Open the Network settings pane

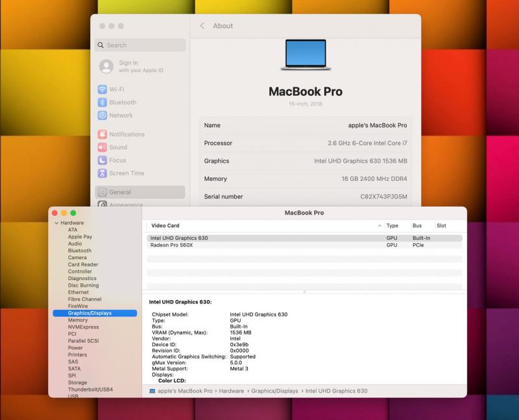[x=140, y=115]
